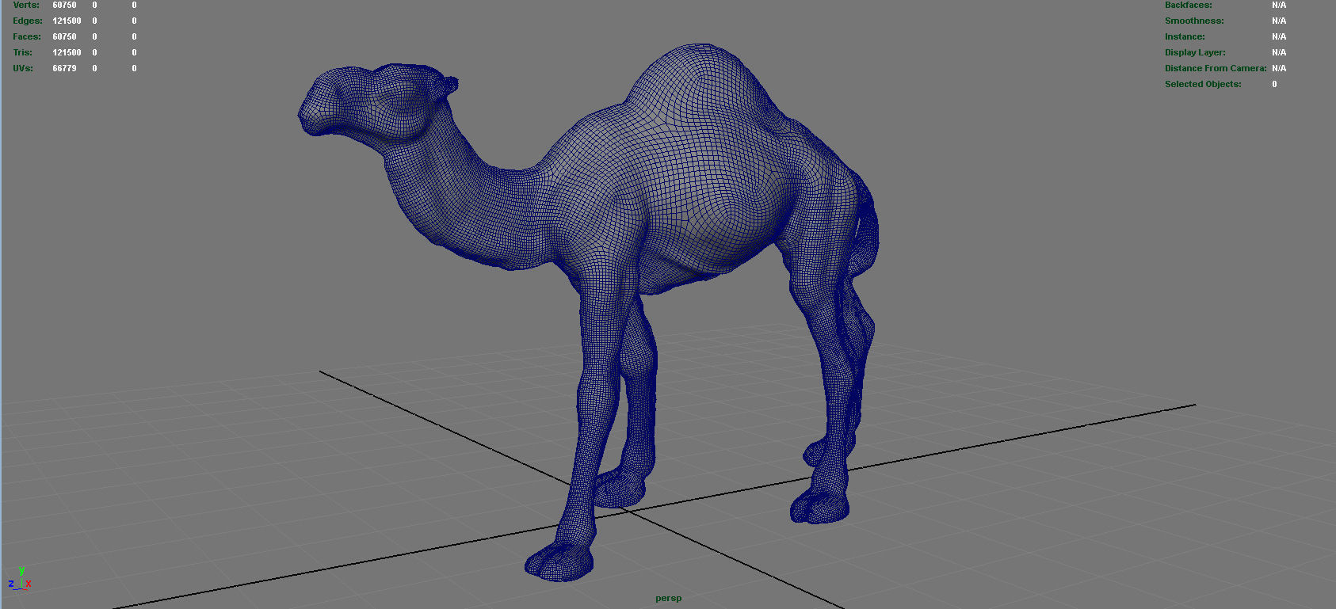Click the Verts count value 60750

pos(64,5)
